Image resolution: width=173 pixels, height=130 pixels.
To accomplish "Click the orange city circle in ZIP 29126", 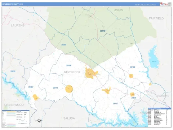I will (x=131, y=76).
